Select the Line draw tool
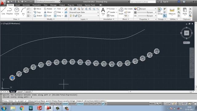197x111 pixels. tap(3, 11)
